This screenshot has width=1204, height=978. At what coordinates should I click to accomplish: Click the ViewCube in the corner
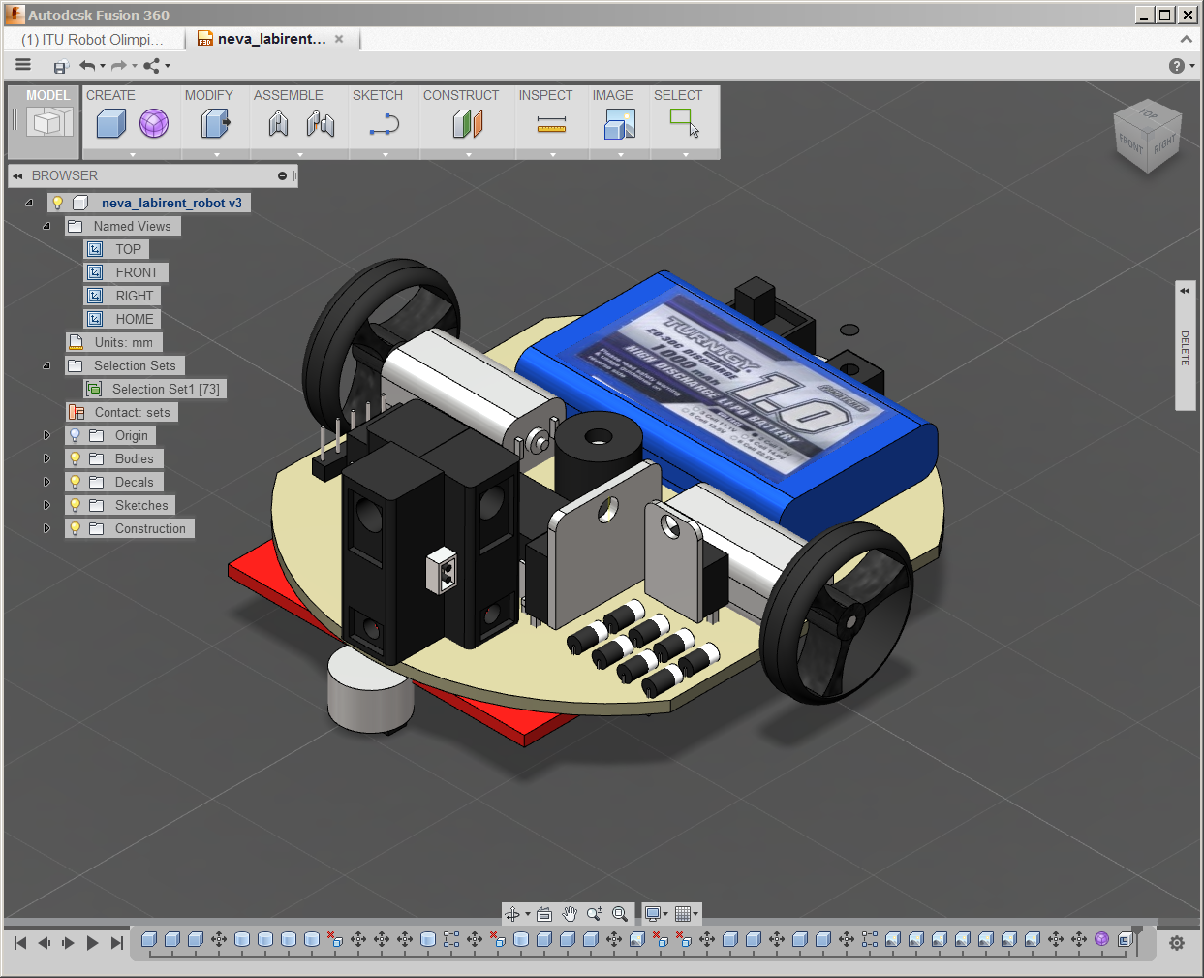point(1148,135)
